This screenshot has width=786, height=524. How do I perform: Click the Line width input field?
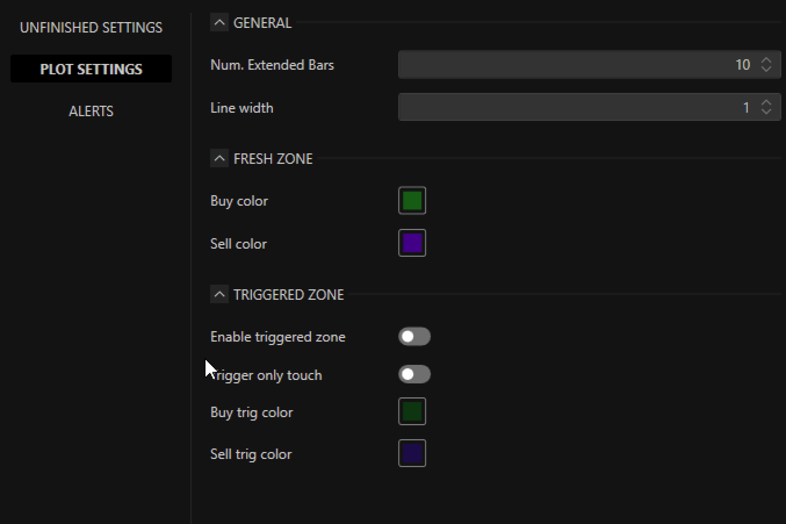tap(568, 107)
